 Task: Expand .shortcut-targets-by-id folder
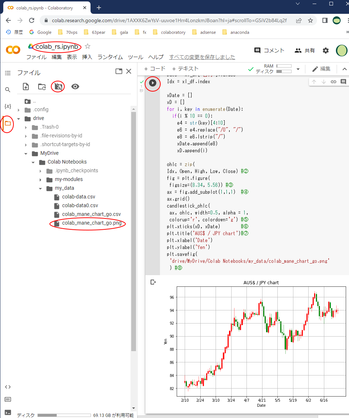click(26, 145)
